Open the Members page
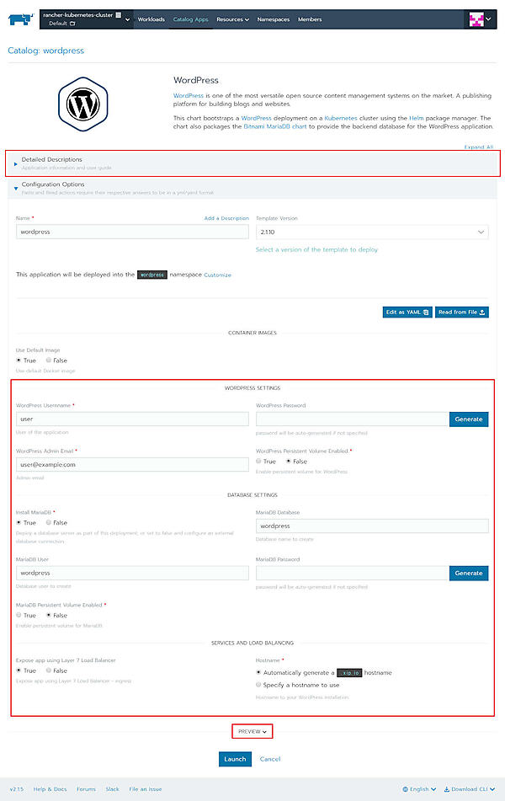505x801 pixels. 310,19
